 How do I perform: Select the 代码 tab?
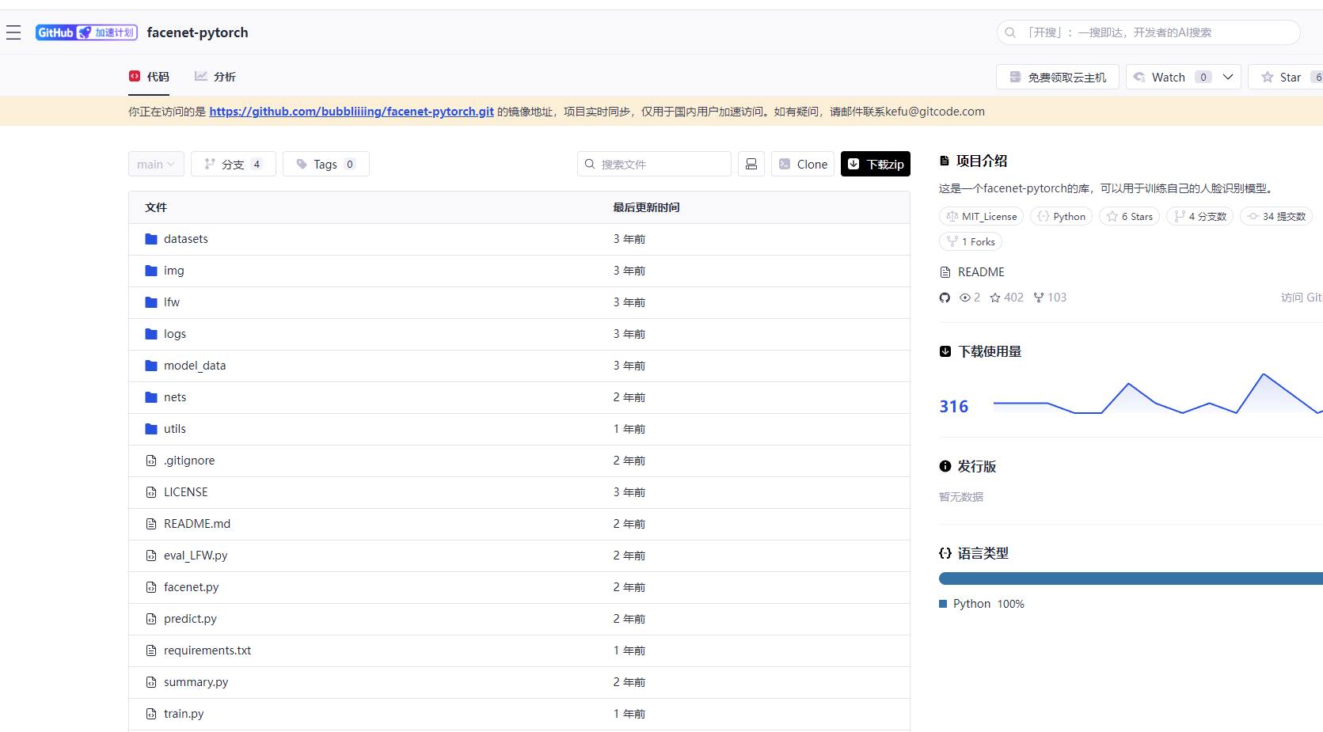(149, 77)
